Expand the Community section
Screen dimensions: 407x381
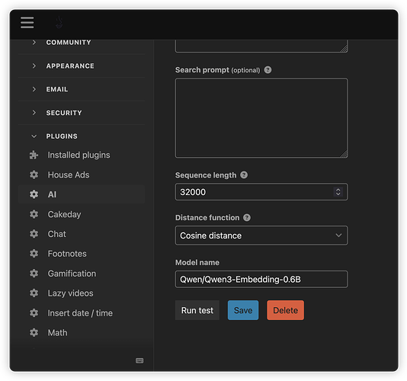coord(82,43)
